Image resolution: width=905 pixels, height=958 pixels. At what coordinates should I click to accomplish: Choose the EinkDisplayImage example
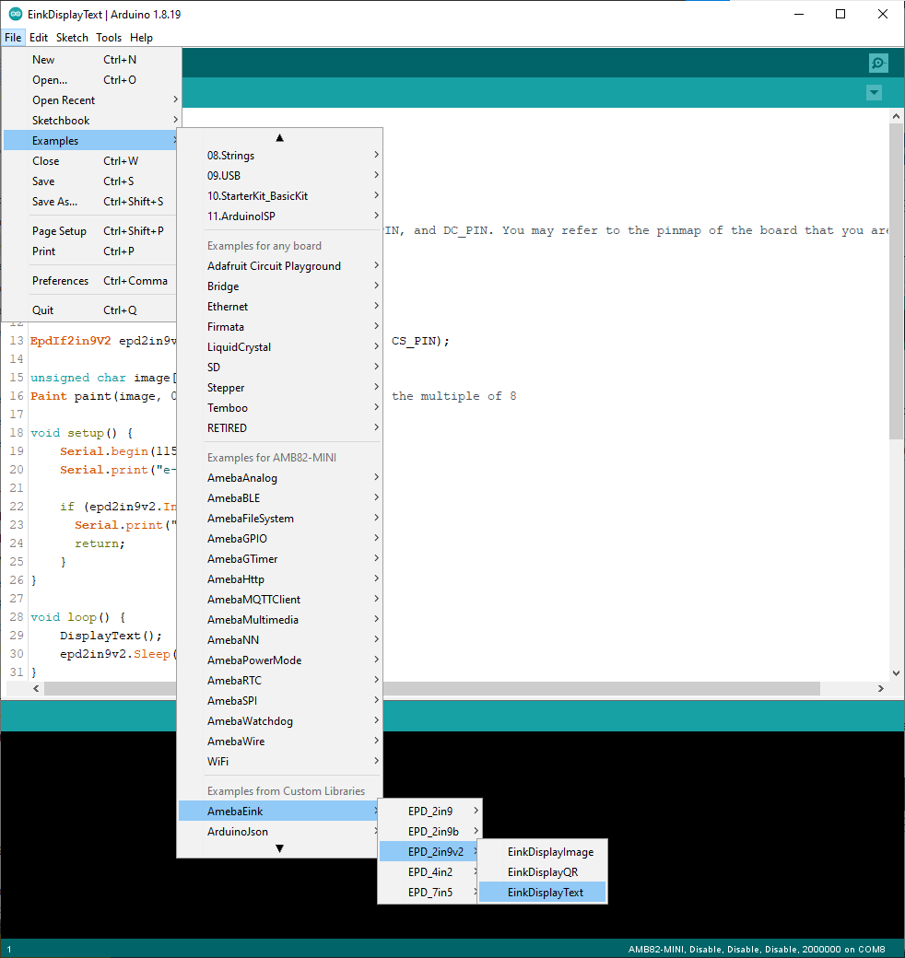(x=550, y=852)
